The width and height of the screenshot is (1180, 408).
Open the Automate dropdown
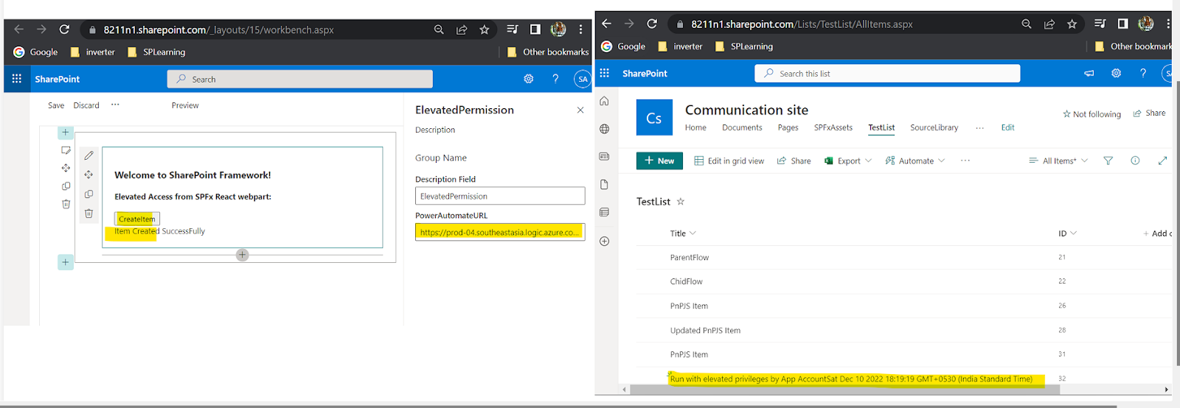click(915, 161)
